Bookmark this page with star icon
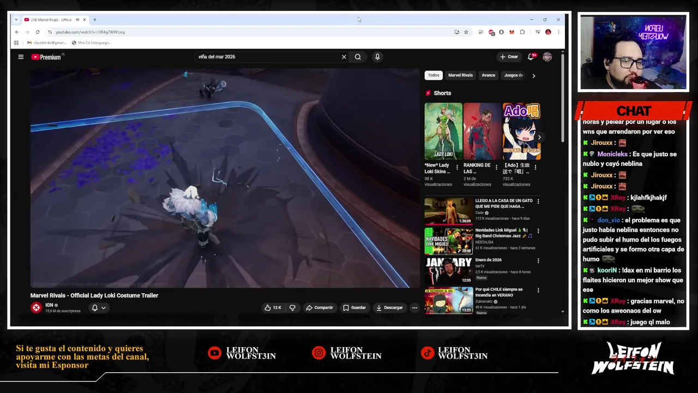The image size is (698, 393). coord(466,32)
